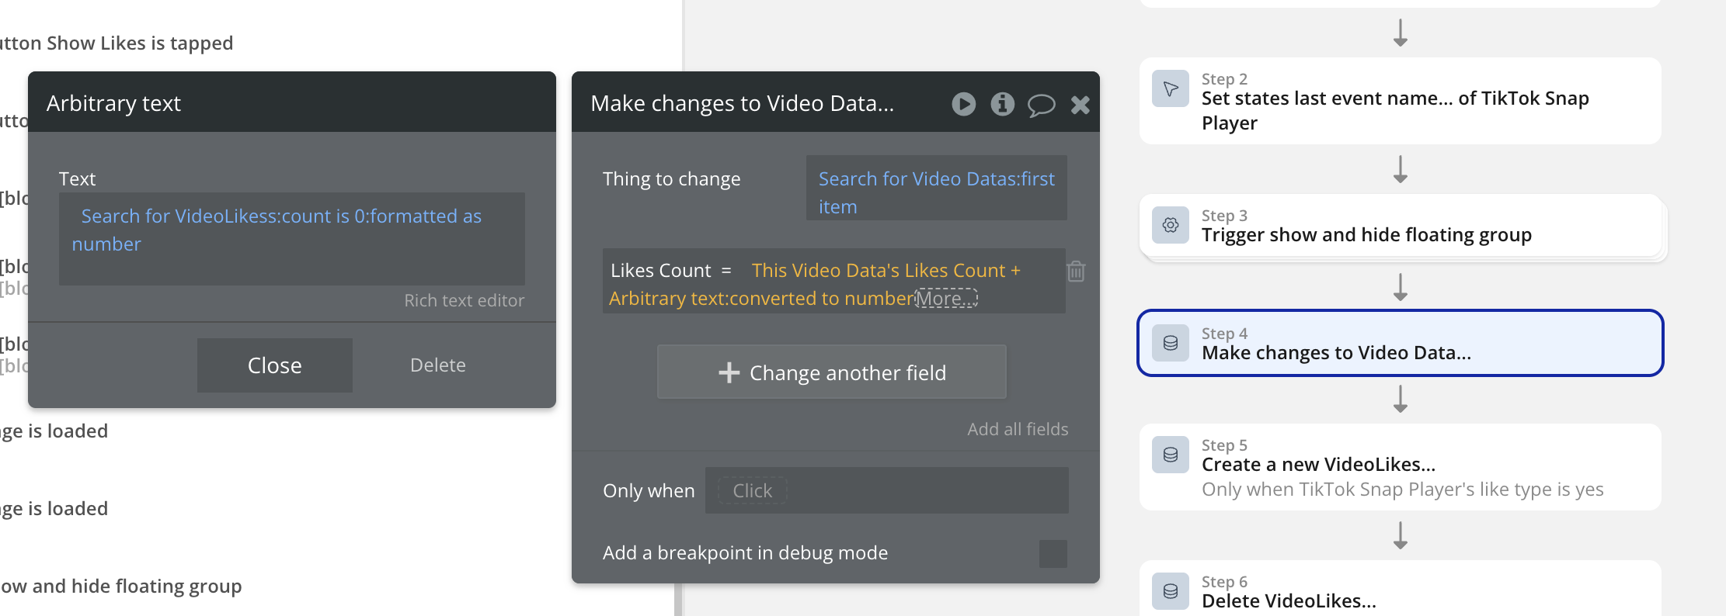
Task: Click the More... expression extender
Action: pyautogui.click(x=946, y=299)
